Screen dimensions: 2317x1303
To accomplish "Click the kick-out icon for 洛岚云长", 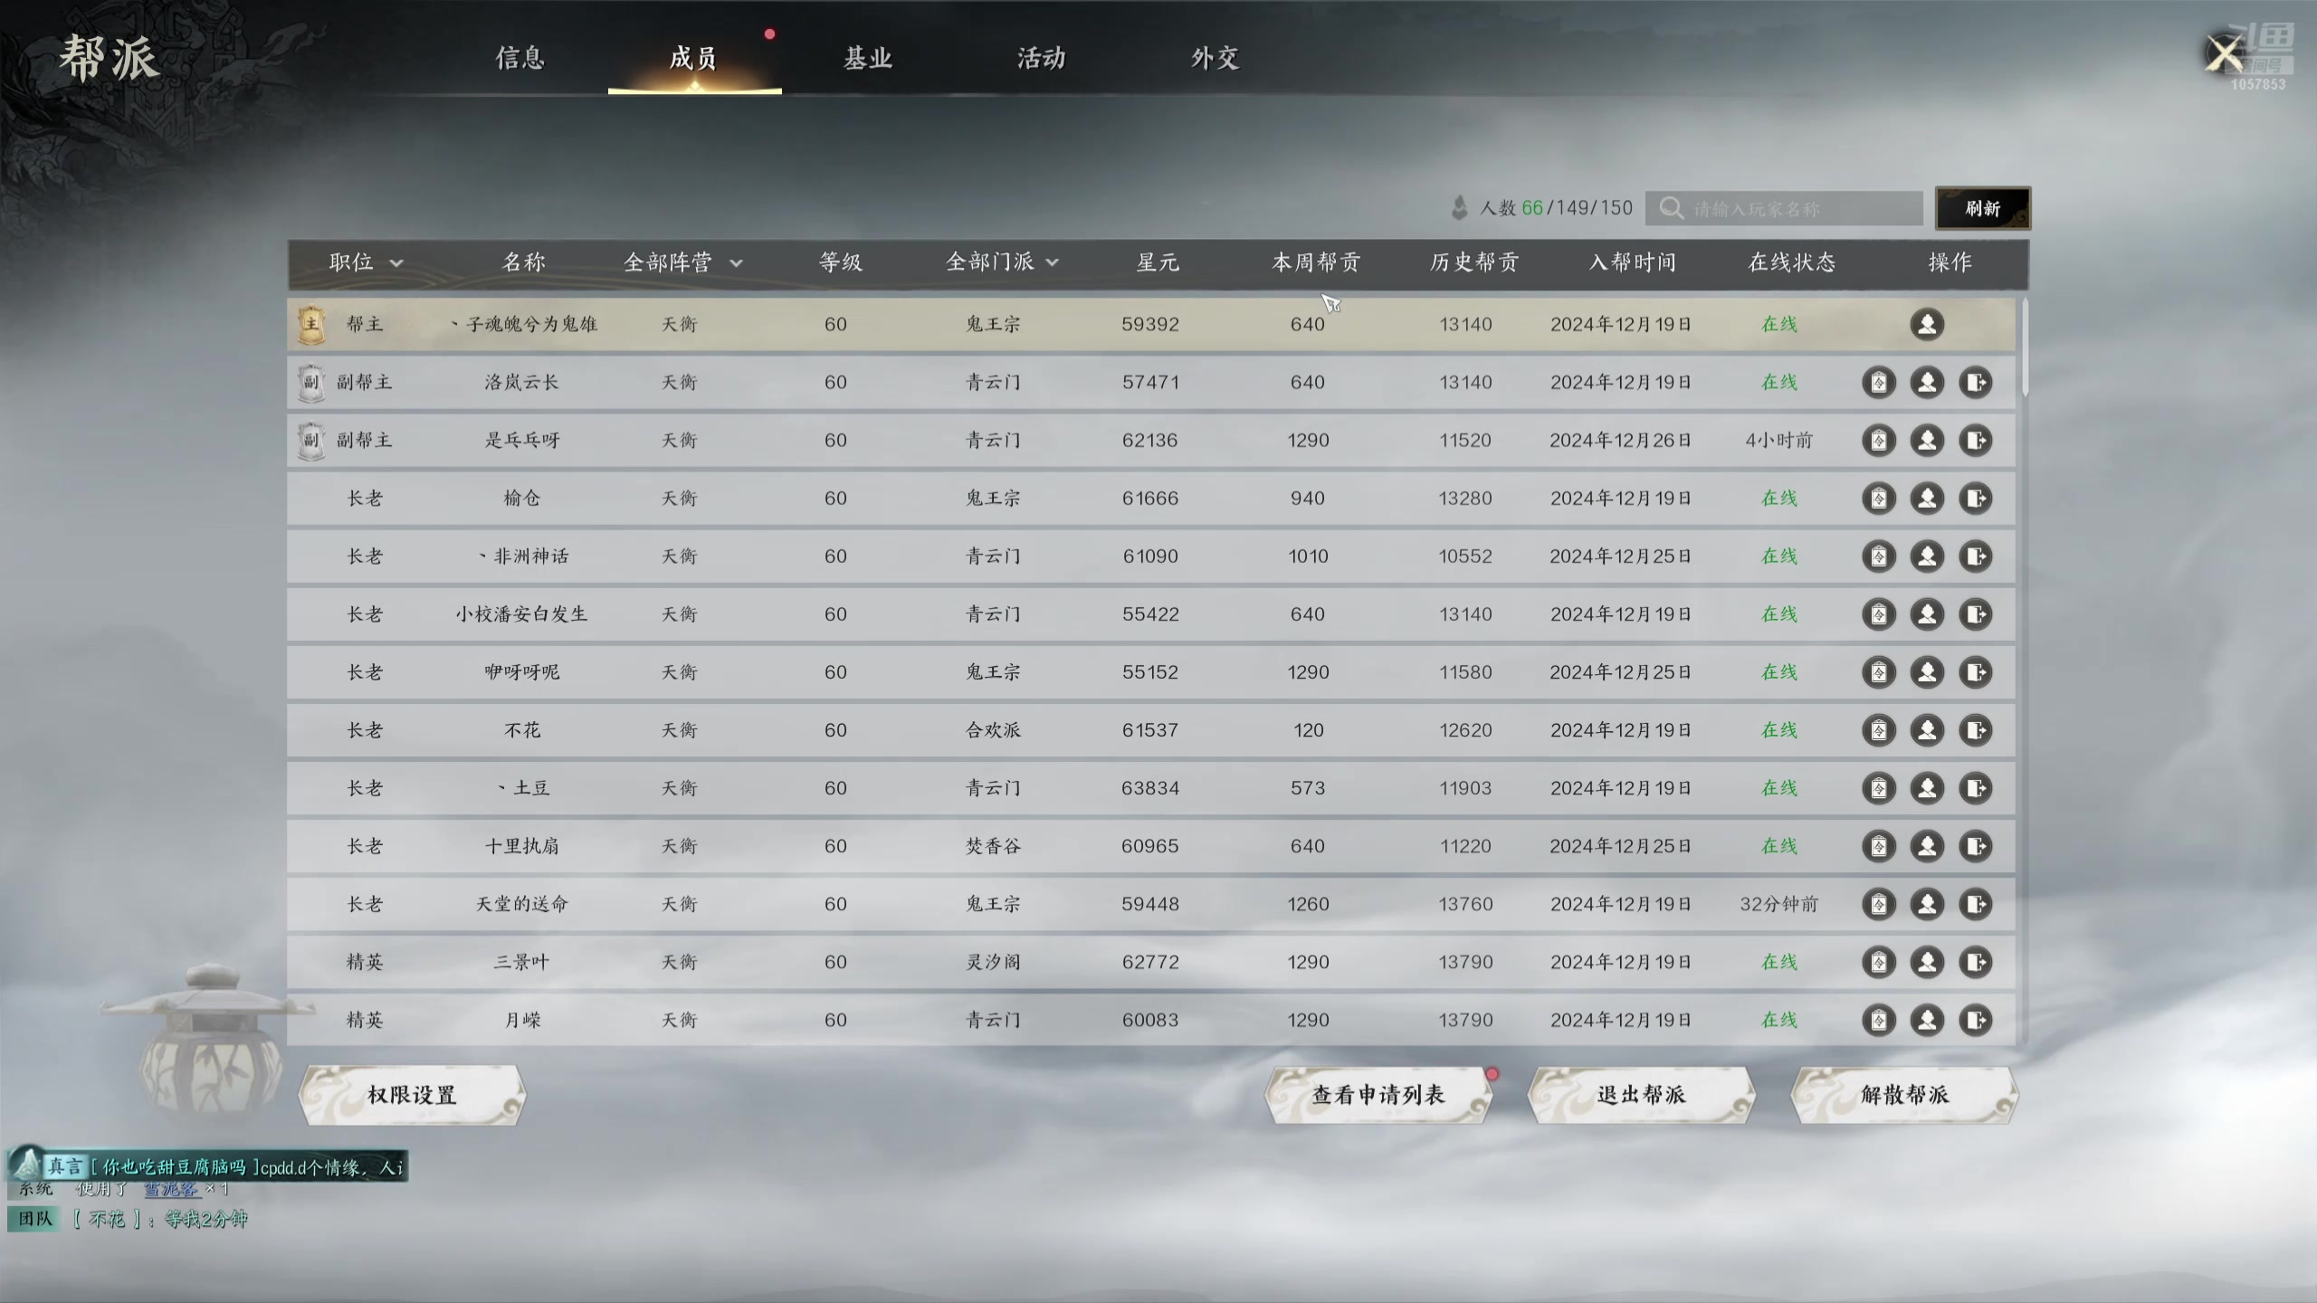I will pyautogui.click(x=1975, y=382).
